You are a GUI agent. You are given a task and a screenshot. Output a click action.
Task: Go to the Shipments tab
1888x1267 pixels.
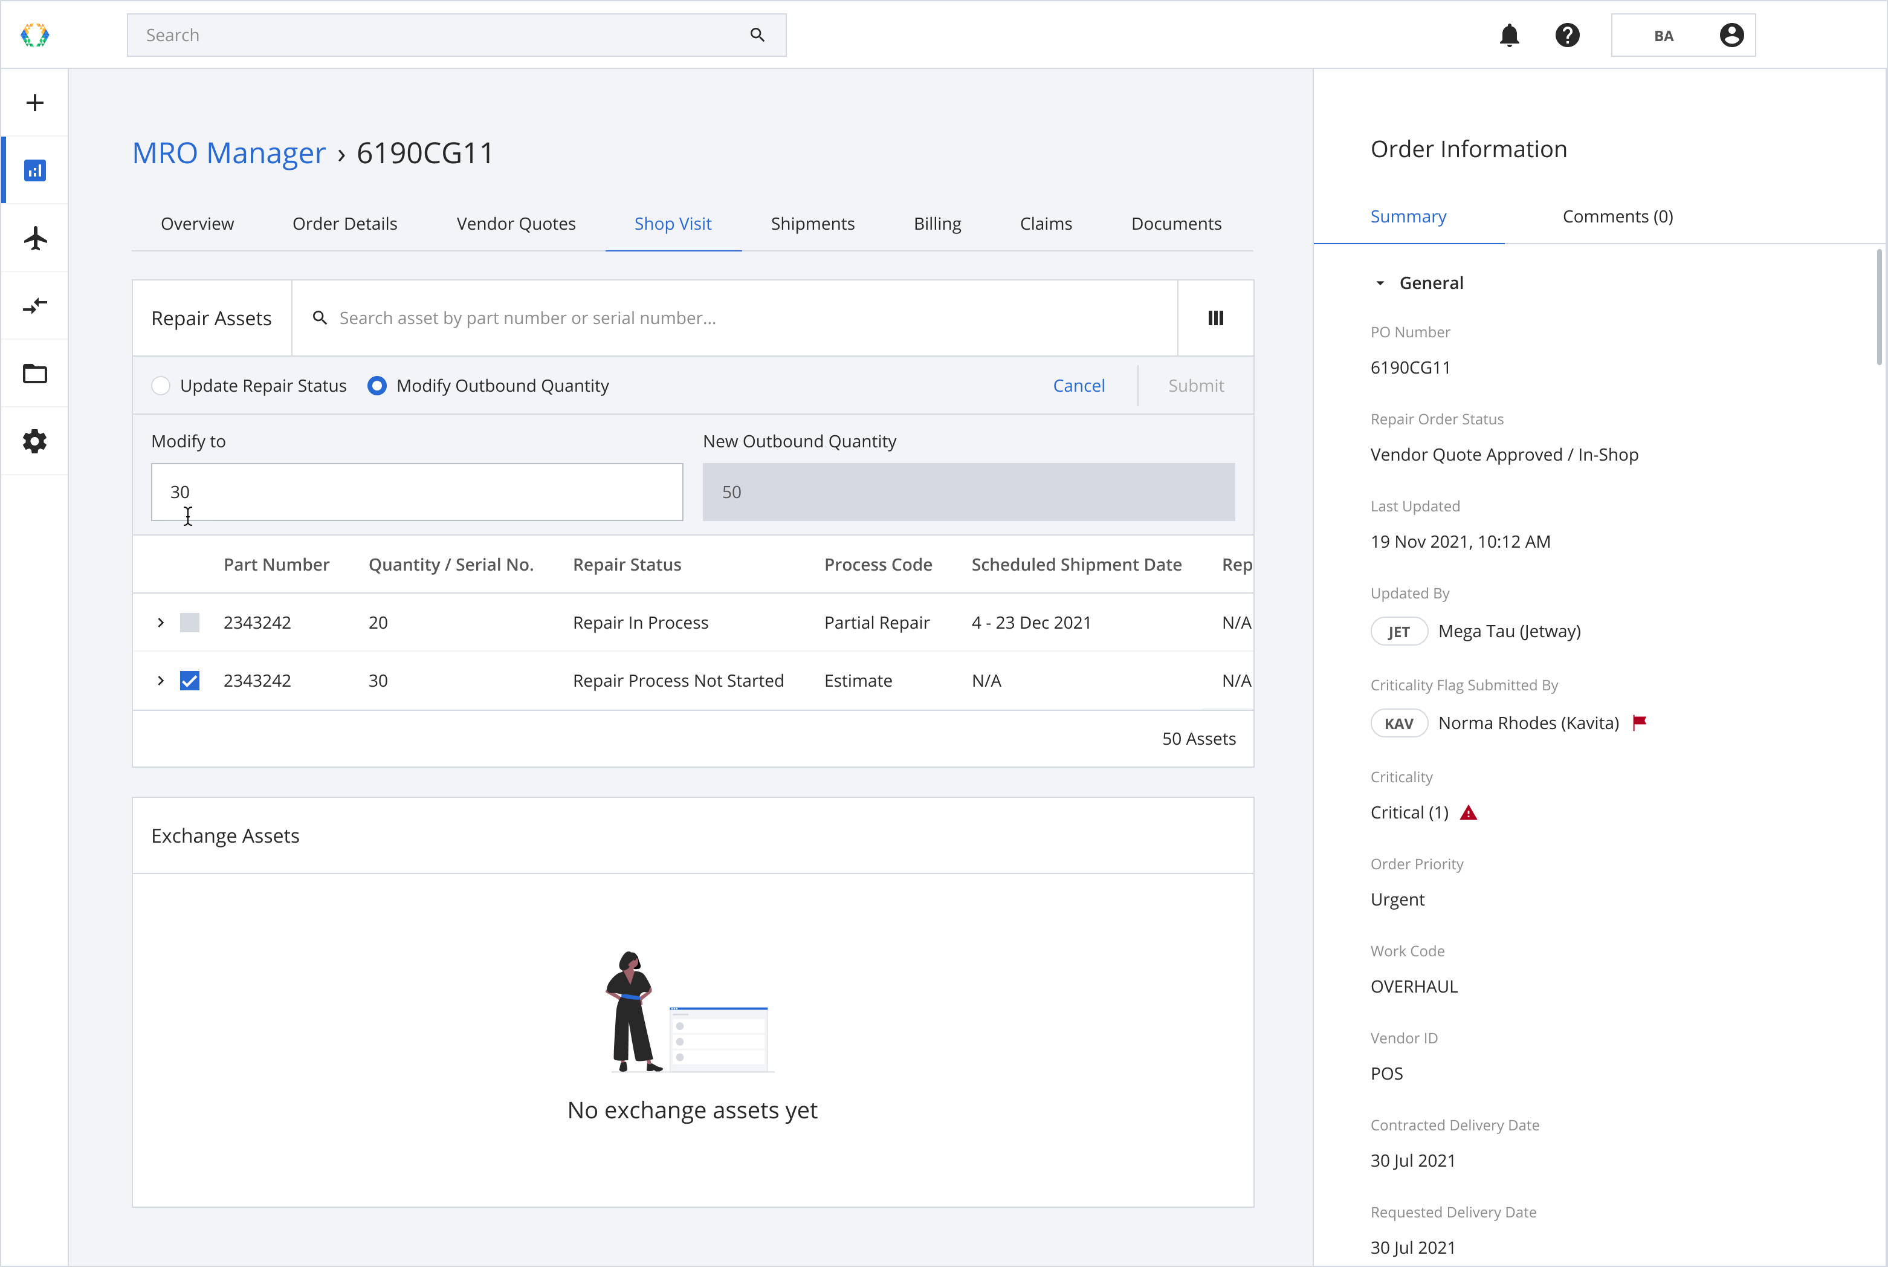point(813,224)
